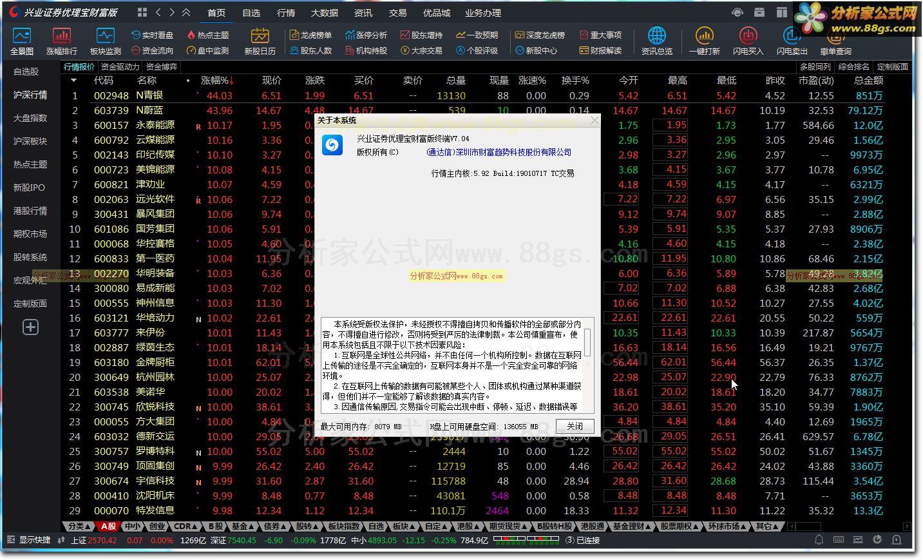
Task: Open the 全景图 panorama view
Action: point(22,41)
